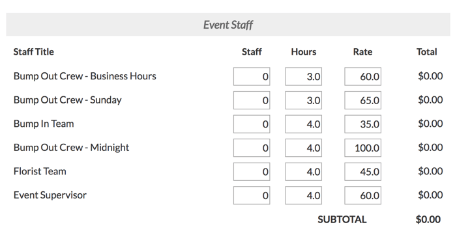Click the 35.0 rate box for Bump In Team
Image resolution: width=455 pixels, height=244 pixels.
click(x=362, y=124)
